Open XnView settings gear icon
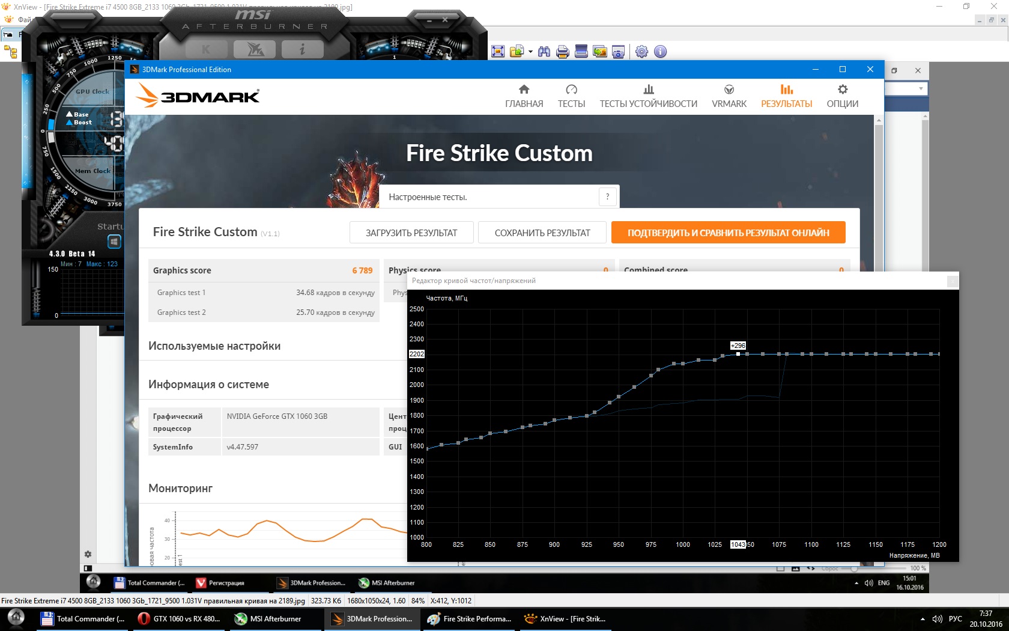The height and width of the screenshot is (631, 1009). point(641,52)
